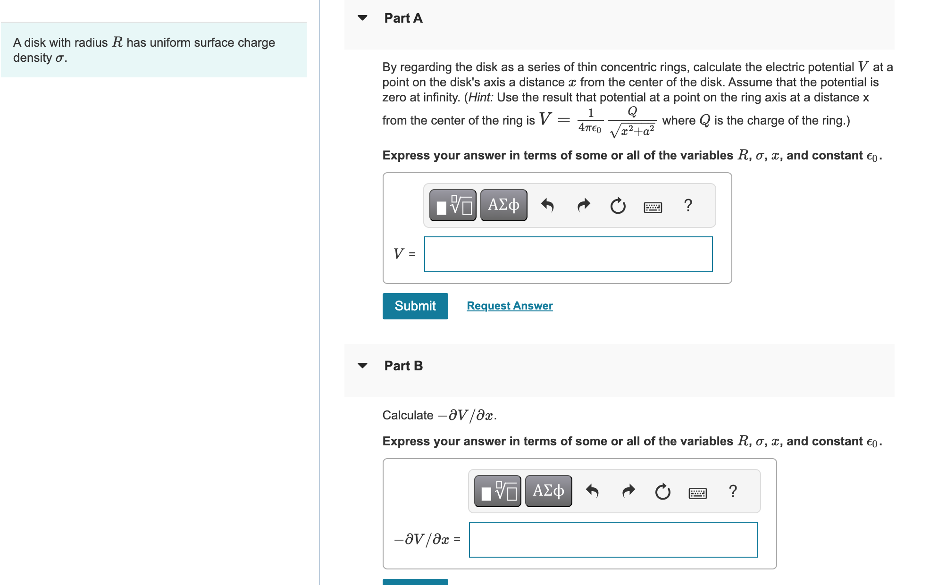Click the keyboard input icon in Part B

pos(699,492)
